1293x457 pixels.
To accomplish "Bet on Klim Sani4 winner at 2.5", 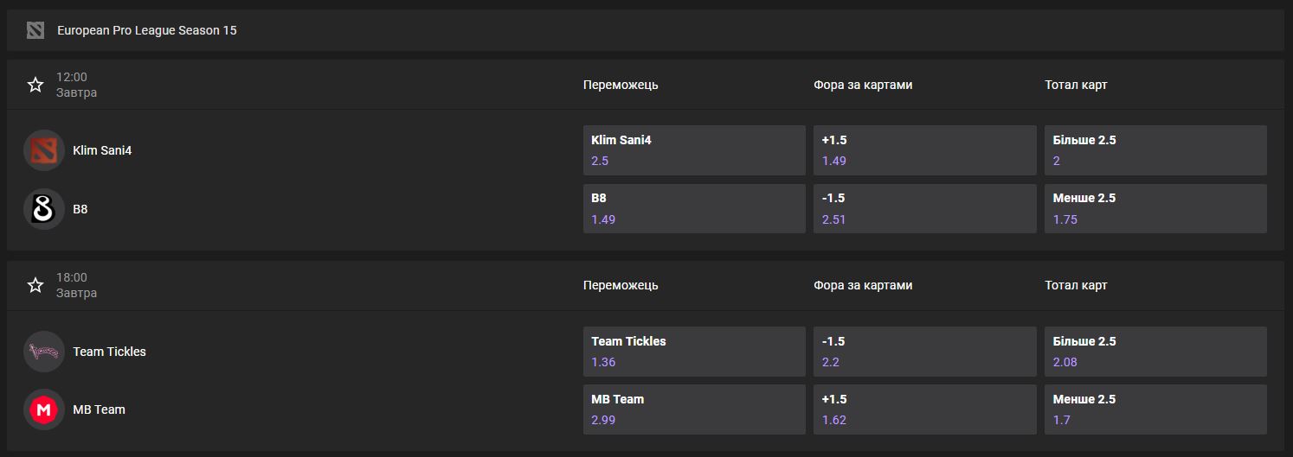I will [x=694, y=150].
